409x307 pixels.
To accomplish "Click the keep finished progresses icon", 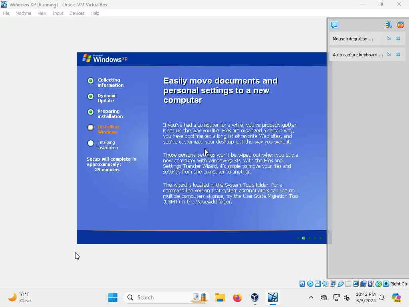I will pyautogui.click(x=389, y=25).
